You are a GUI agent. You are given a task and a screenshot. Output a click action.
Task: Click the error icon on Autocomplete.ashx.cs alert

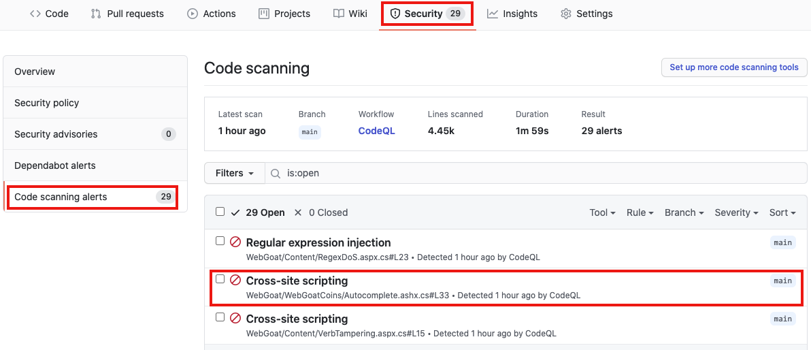pyautogui.click(x=235, y=280)
